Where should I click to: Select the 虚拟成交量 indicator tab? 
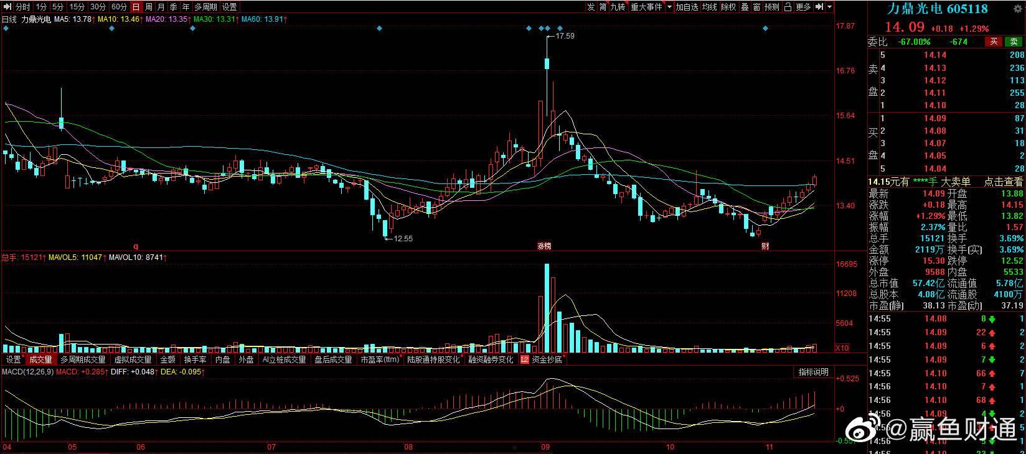pos(133,359)
